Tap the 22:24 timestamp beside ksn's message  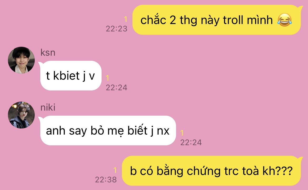coord(116,87)
